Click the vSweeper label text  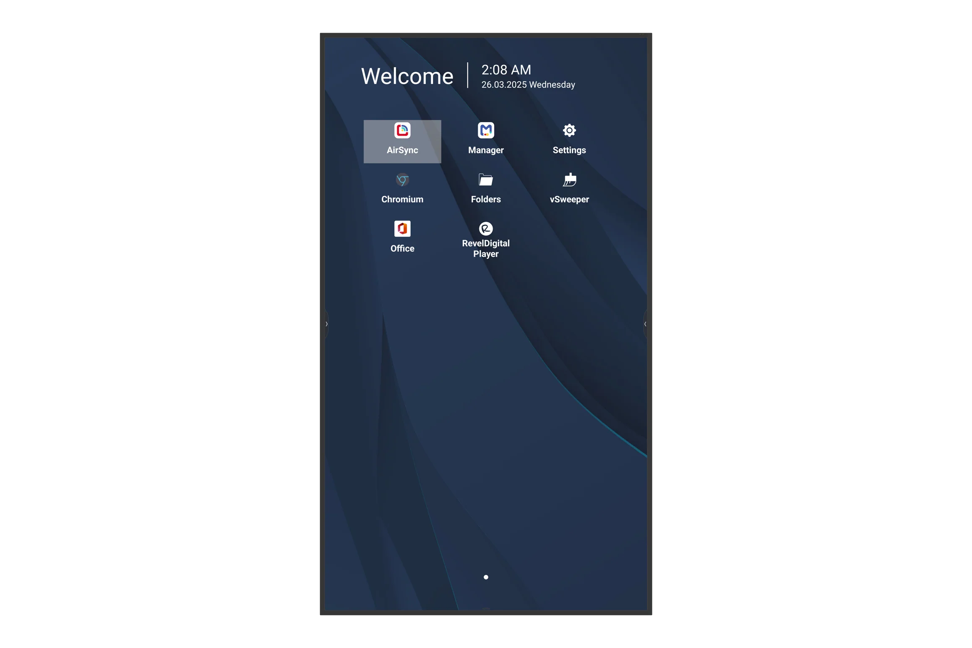coord(569,199)
